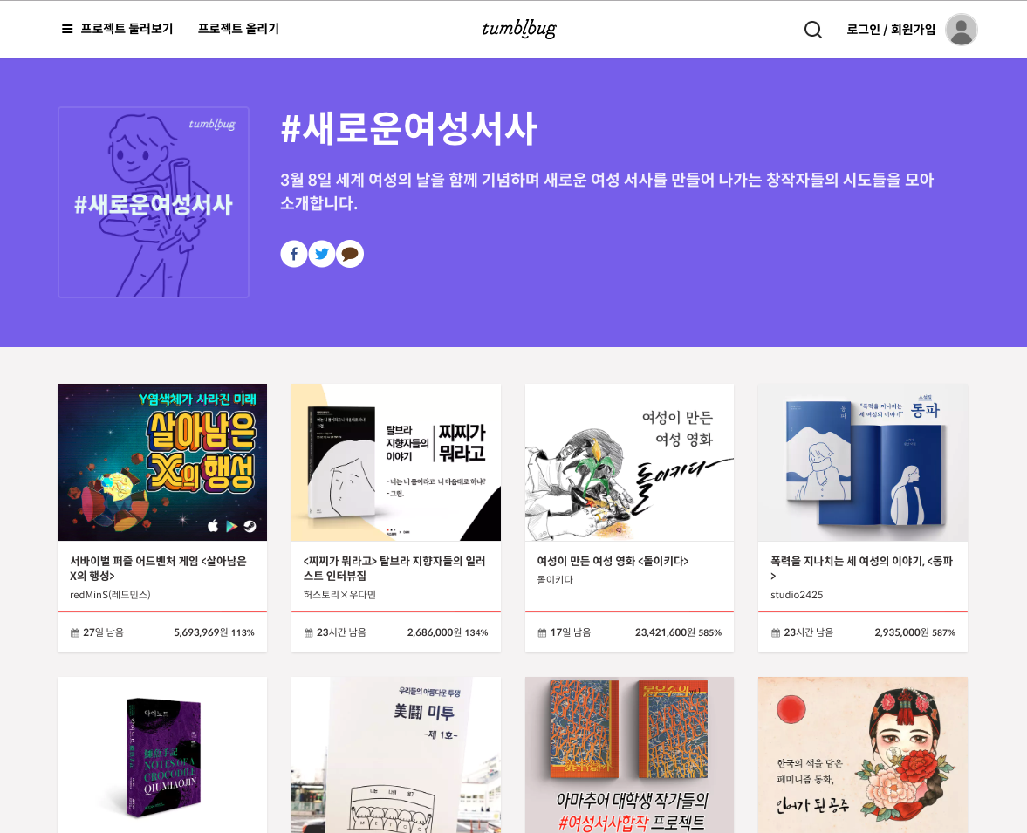This screenshot has height=833, width=1027.
Task: Click creator name redMinS(레드민스)
Action: pos(110,595)
